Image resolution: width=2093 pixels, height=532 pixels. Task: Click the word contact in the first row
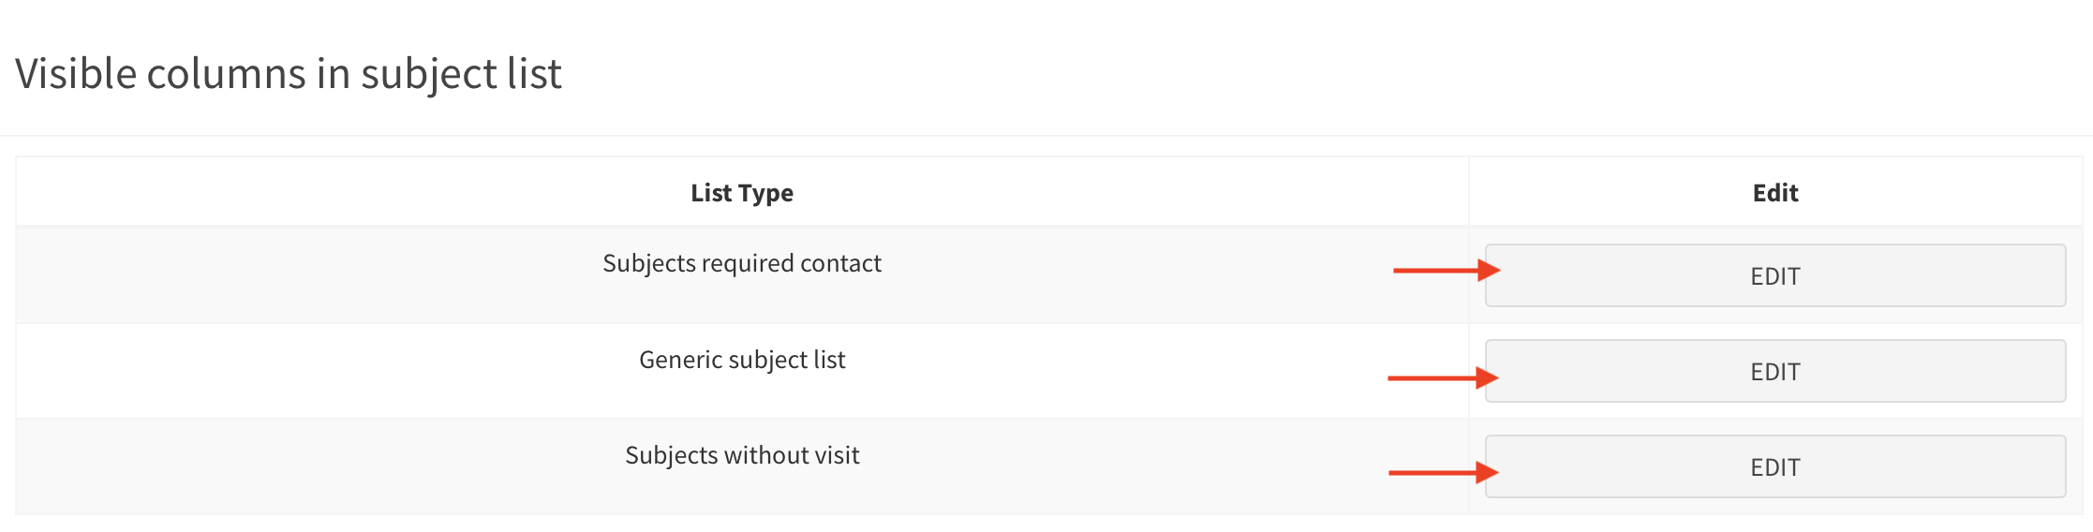[x=840, y=264]
